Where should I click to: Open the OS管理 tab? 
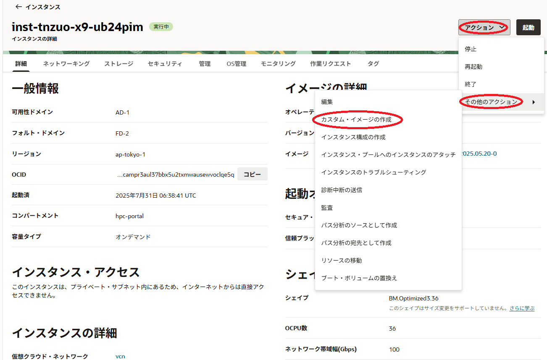[x=236, y=64]
